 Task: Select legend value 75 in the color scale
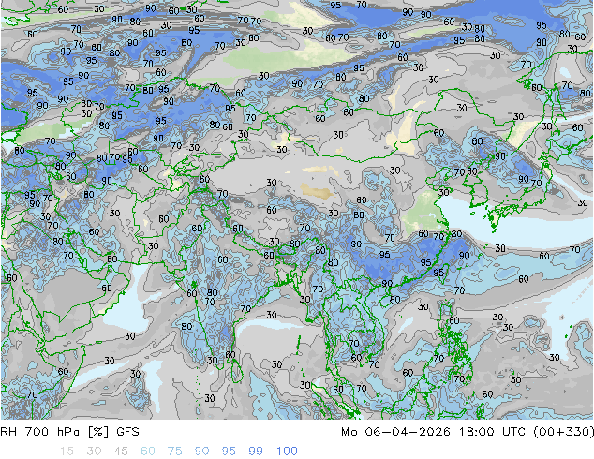point(174,452)
